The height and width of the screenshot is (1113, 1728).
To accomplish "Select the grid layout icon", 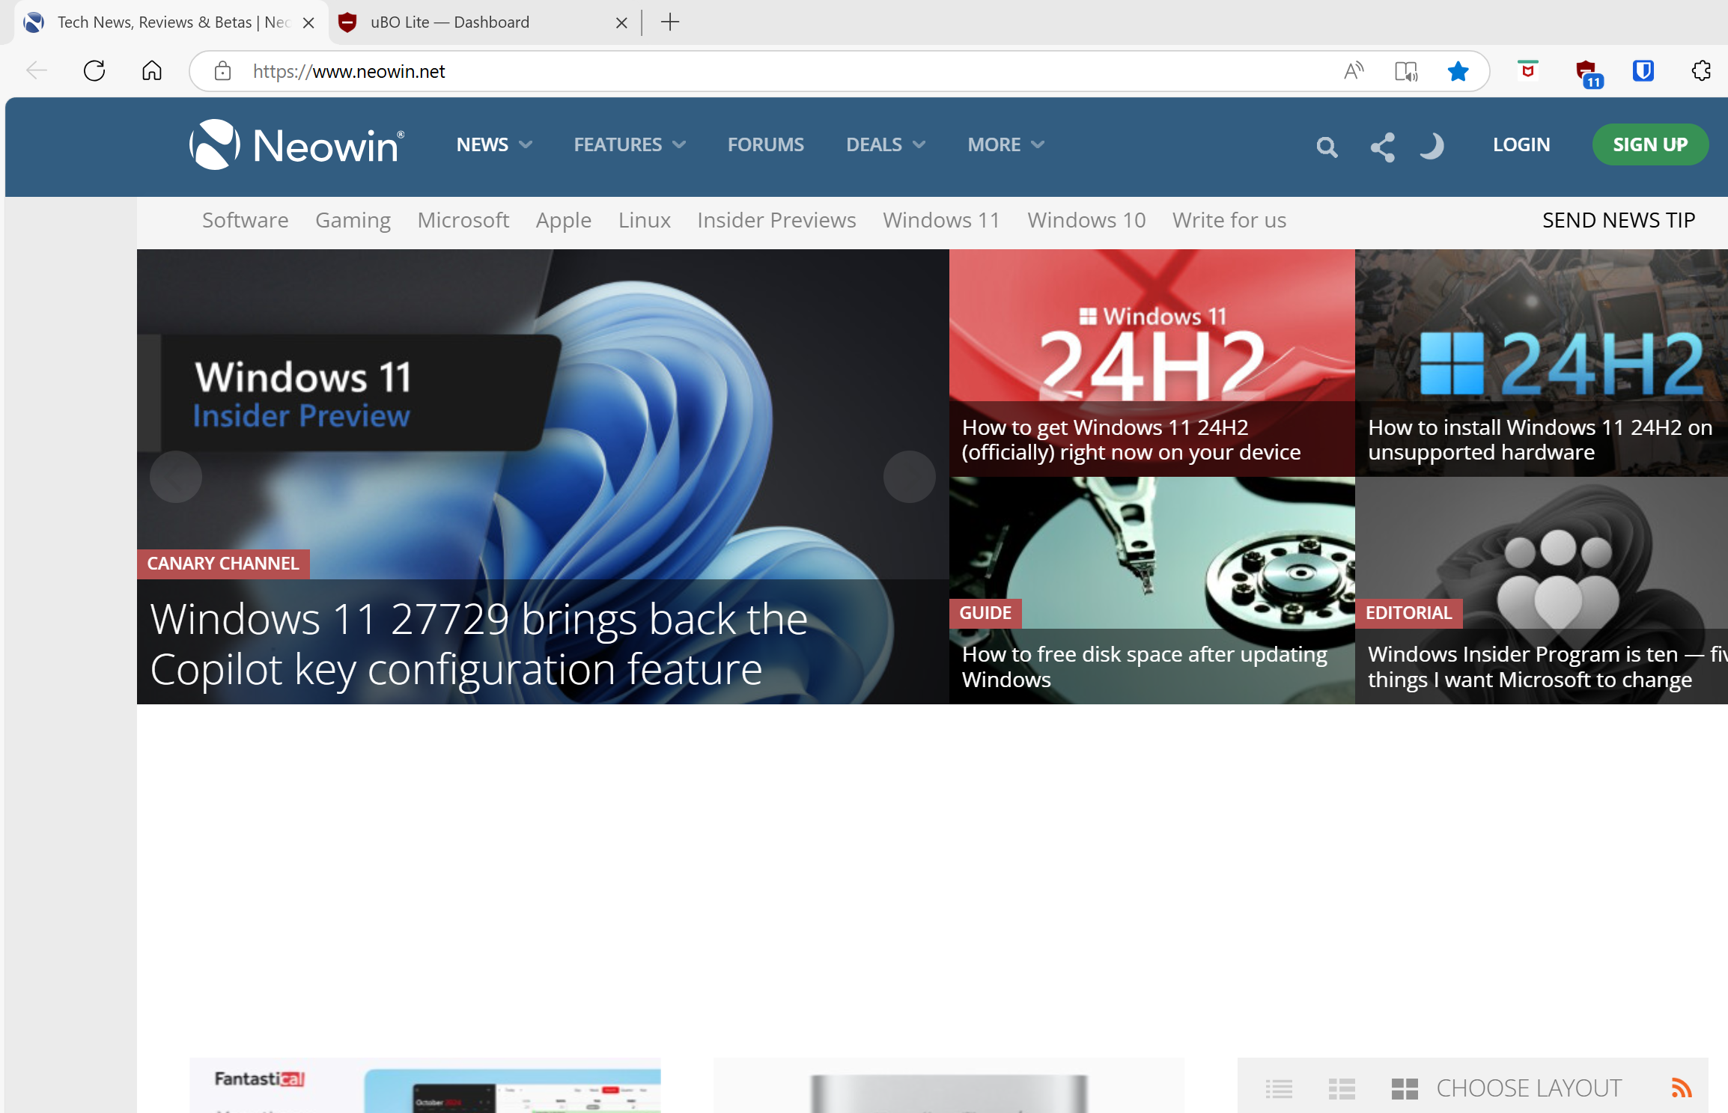I will click(x=1405, y=1088).
